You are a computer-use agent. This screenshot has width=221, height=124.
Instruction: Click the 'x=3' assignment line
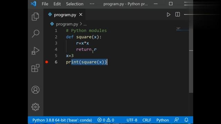[70, 56]
